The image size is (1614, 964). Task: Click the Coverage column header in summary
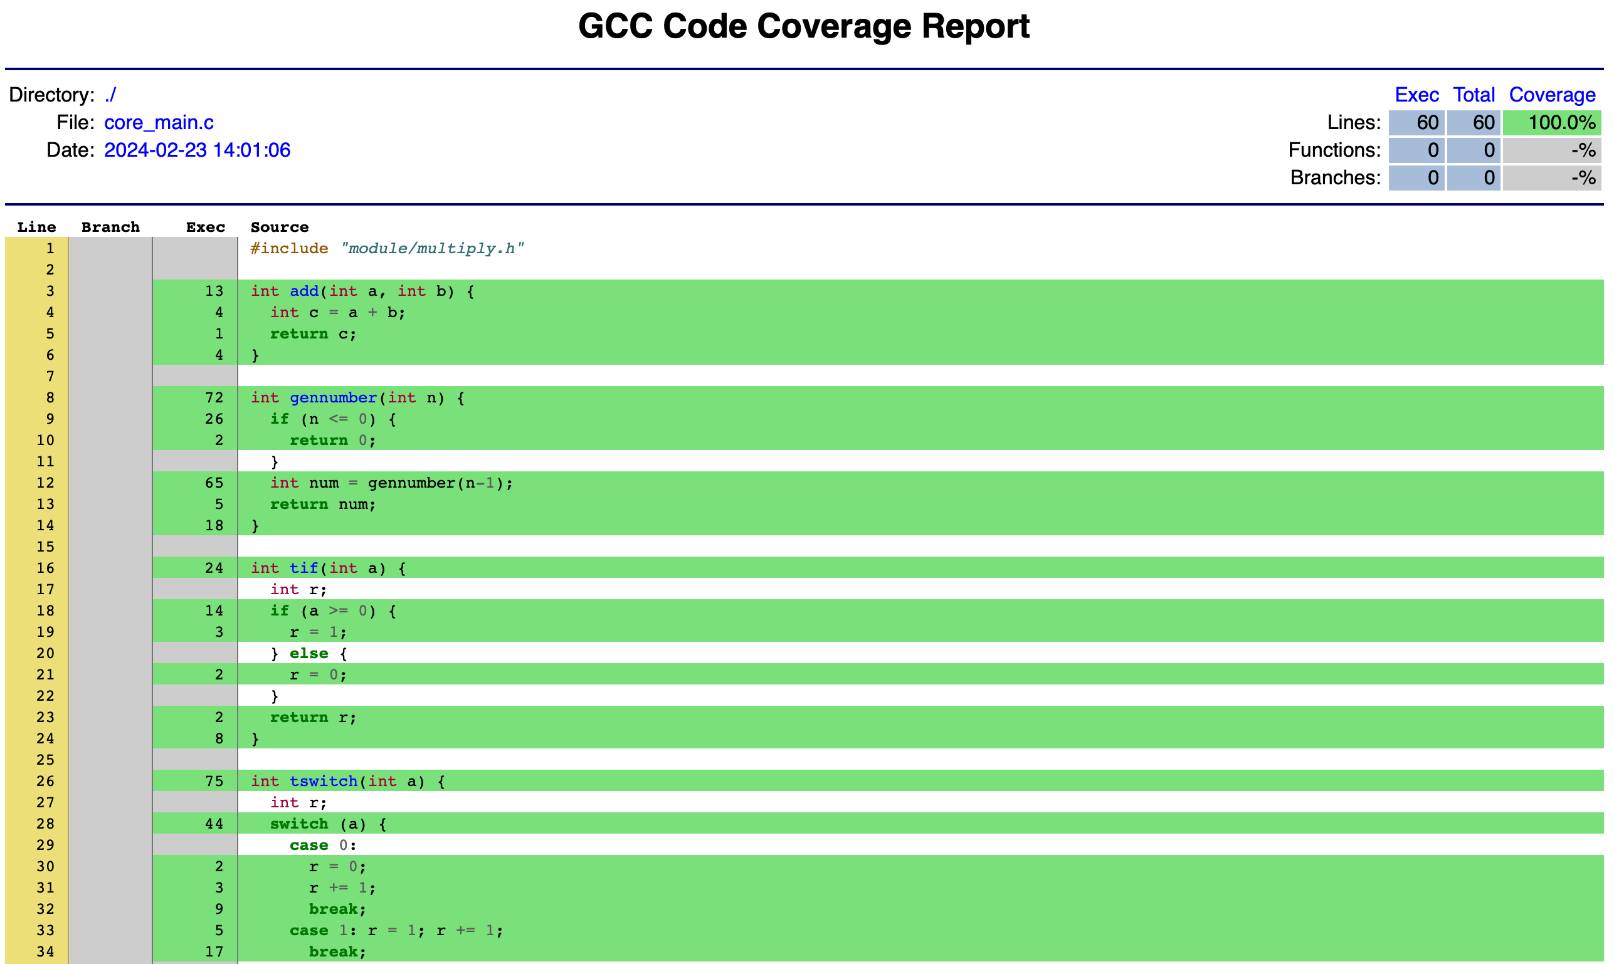coord(1552,95)
